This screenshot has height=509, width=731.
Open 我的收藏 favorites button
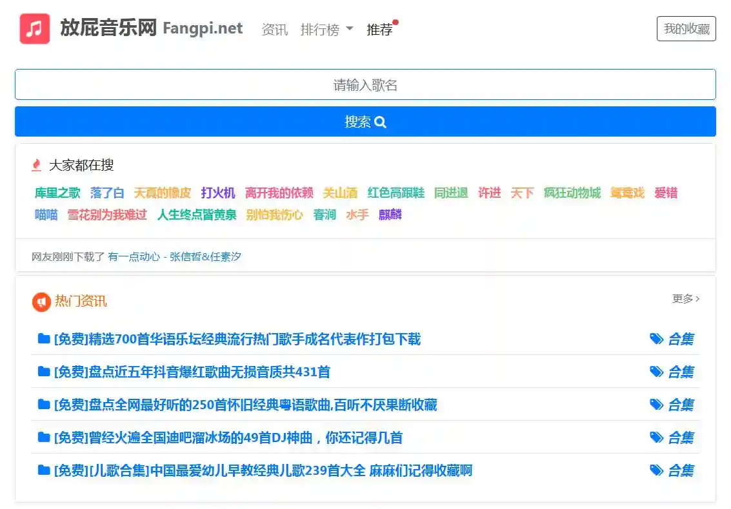click(686, 29)
